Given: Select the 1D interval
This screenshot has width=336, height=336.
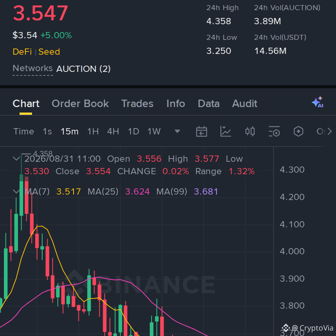Looking at the screenshot, I should pos(133,131).
